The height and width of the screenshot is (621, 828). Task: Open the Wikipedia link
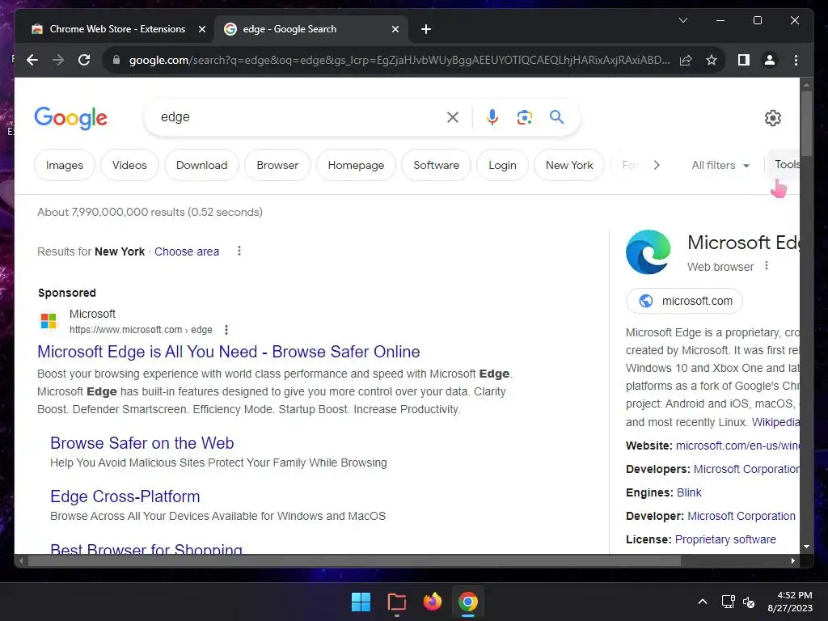(775, 422)
